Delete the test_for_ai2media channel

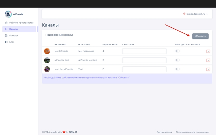pos(208,69)
